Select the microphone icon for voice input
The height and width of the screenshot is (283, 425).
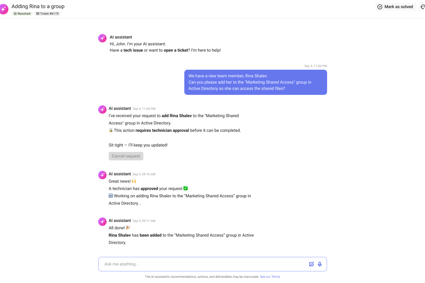coord(320,264)
